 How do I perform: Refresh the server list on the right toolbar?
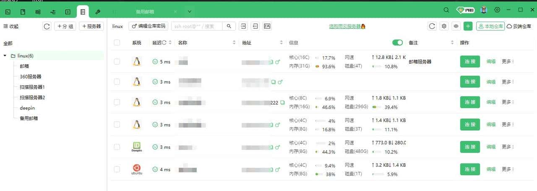tap(432, 26)
